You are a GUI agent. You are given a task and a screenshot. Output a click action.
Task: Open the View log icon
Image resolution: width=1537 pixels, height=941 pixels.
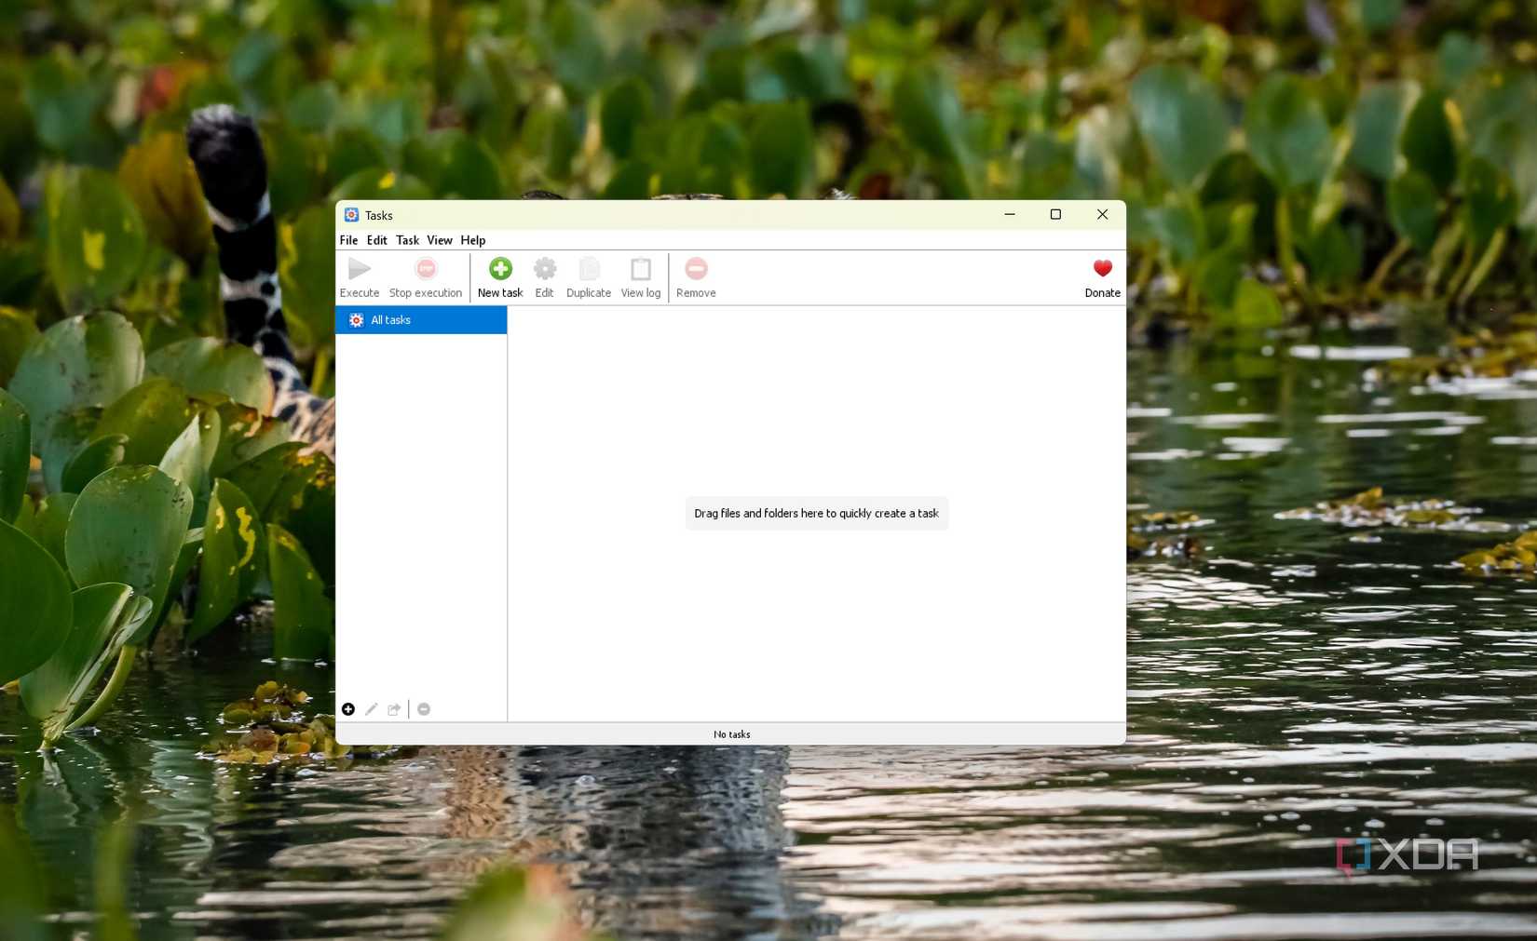tap(640, 268)
